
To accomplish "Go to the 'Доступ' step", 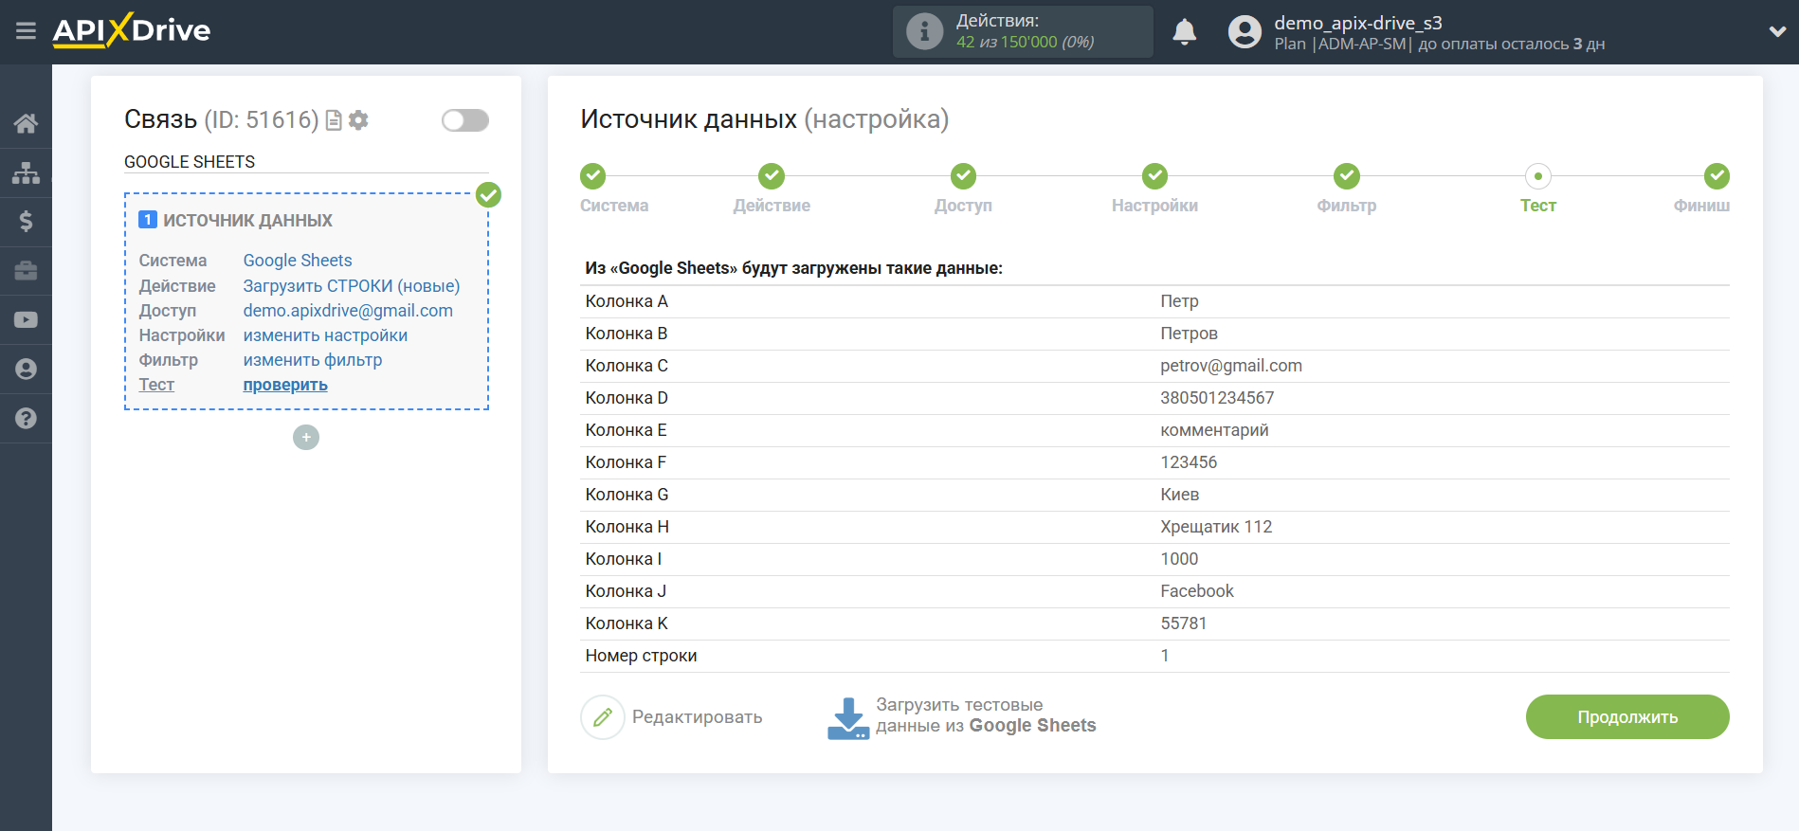I will tap(963, 206).
